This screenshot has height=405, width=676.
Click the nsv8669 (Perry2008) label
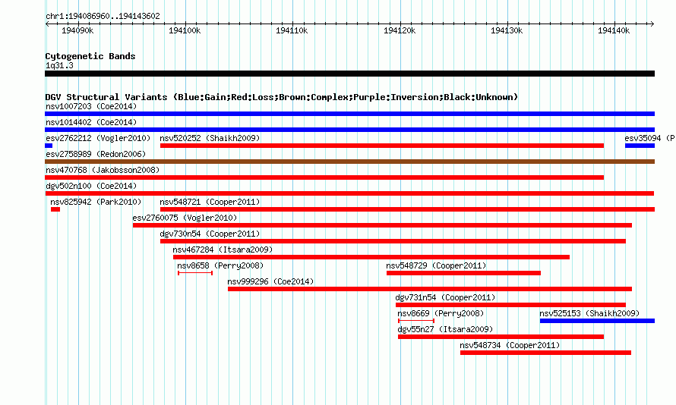pos(441,313)
